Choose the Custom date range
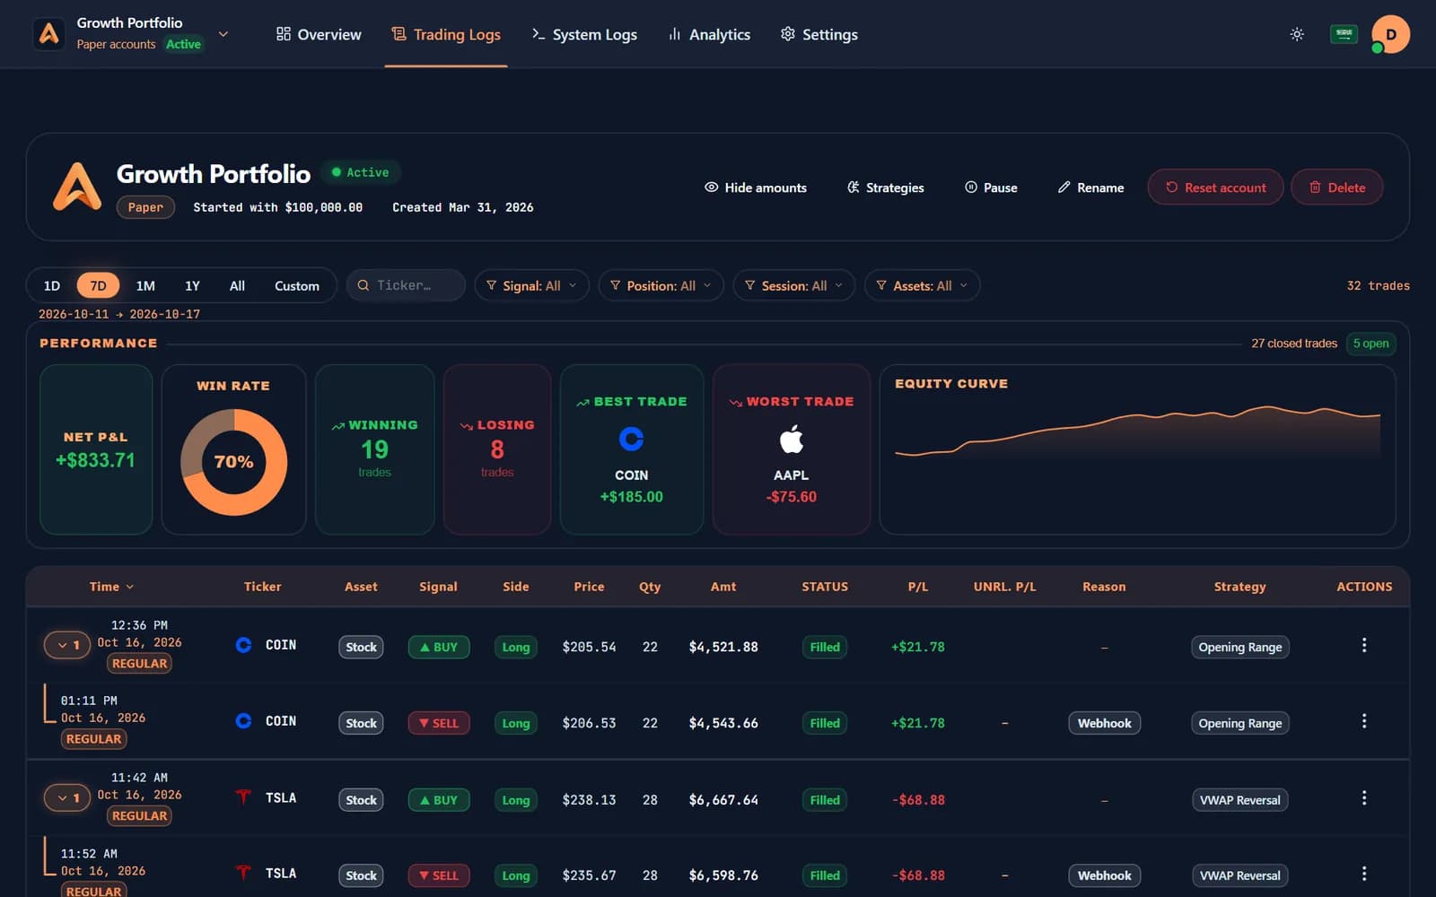This screenshot has width=1436, height=897. click(296, 285)
